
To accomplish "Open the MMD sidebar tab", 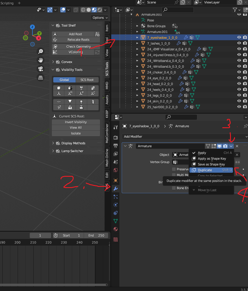I will pyautogui.click(x=107, y=86).
